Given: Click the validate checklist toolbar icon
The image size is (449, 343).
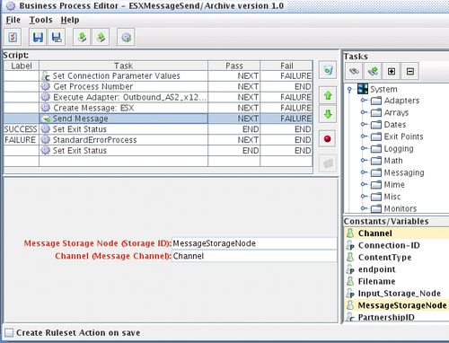Looking at the screenshot, I should [x=13, y=38].
